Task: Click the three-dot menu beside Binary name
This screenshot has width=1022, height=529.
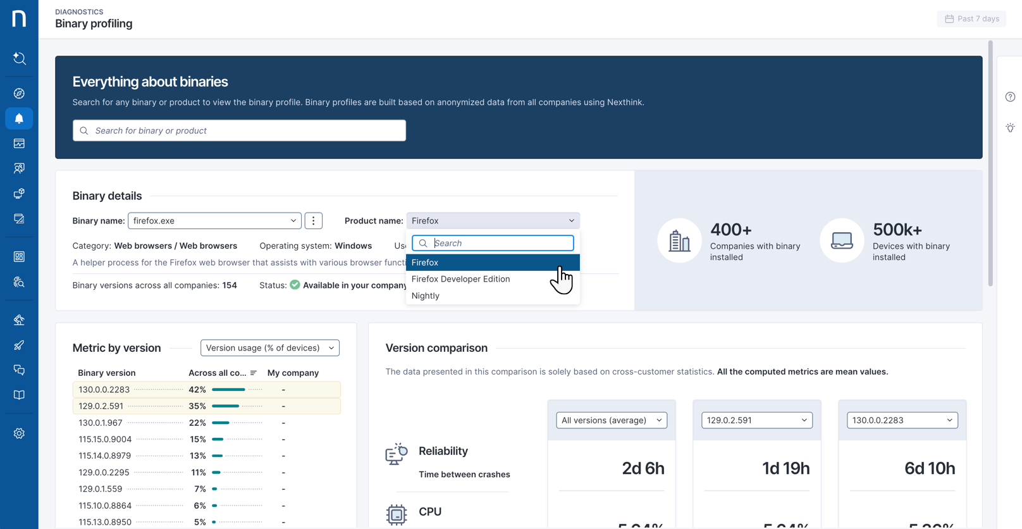Action: (313, 221)
